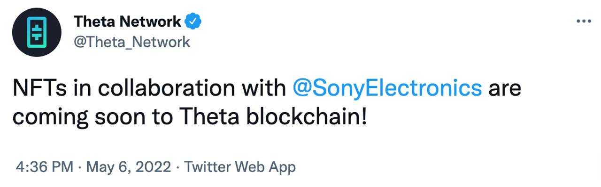The image size is (601, 187).
Task: Click the word "with" before the mention
Action: tap(267, 88)
